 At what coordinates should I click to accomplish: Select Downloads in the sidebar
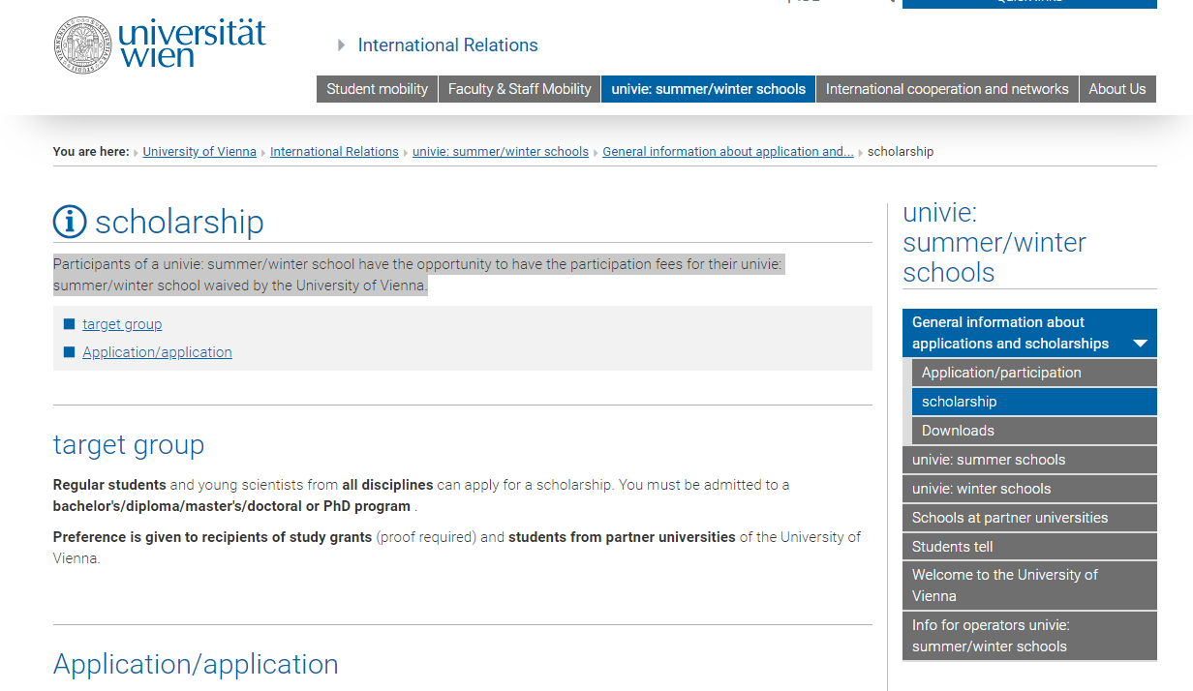[x=958, y=431]
